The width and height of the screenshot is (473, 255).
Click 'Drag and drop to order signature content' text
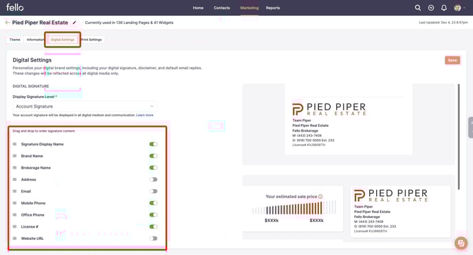44,131
